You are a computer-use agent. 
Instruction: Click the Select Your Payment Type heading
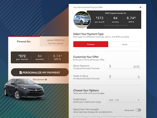coord(88,34)
